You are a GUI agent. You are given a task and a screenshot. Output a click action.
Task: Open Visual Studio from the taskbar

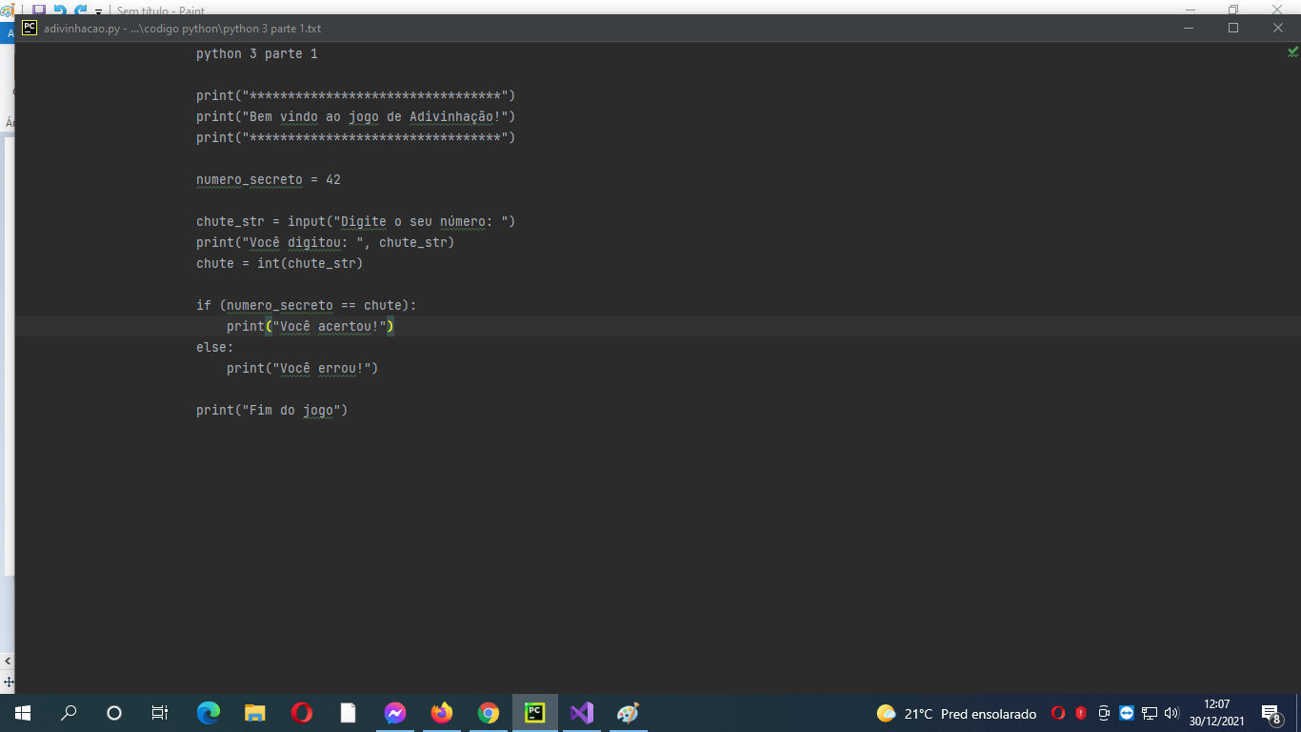pos(581,713)
